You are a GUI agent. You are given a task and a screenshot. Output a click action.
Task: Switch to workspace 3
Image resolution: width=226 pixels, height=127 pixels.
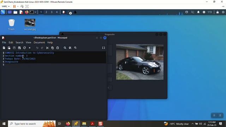pyautogui.click(x=52, y=12)
